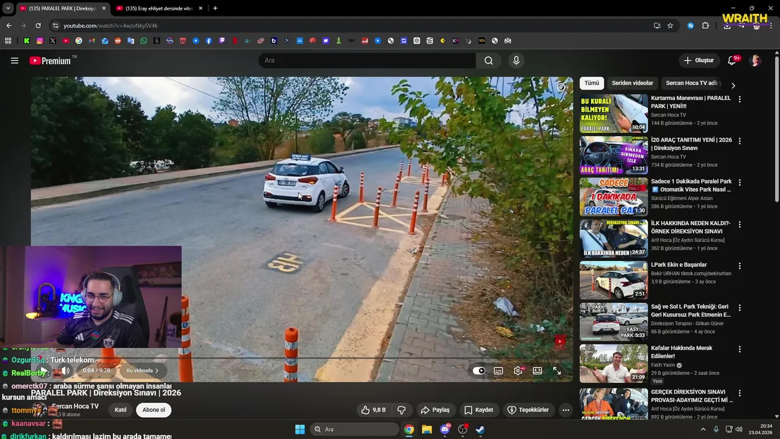
Task: Switch player to theater mode
Action: 537,371
